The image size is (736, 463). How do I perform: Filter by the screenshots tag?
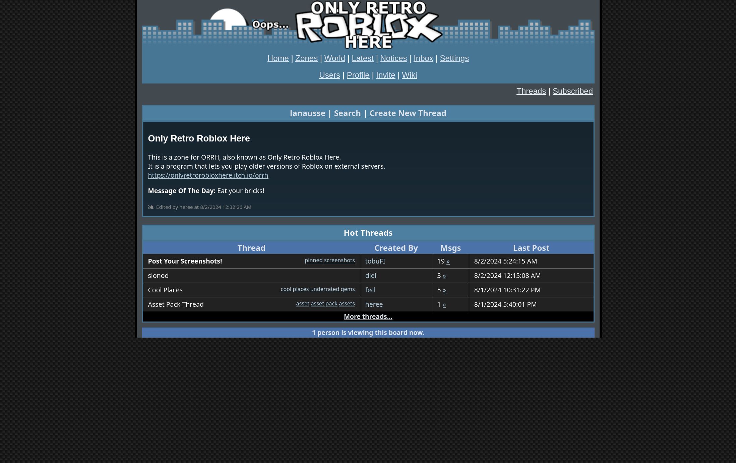[339, 261]
